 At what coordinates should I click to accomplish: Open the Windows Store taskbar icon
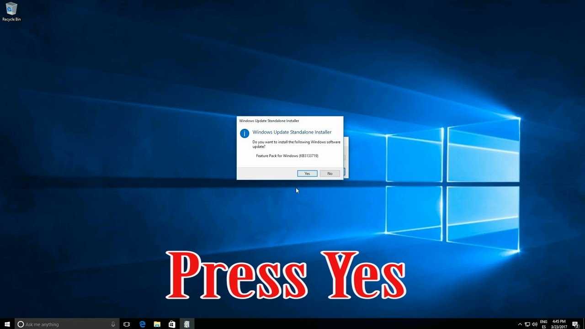tap(172, 324)
